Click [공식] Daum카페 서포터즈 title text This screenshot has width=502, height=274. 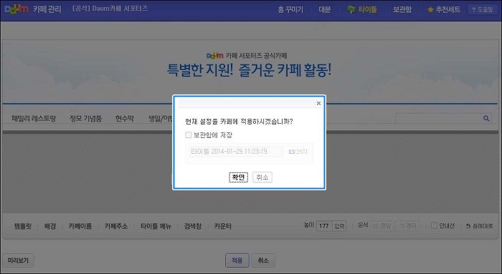tap(110, 9)
